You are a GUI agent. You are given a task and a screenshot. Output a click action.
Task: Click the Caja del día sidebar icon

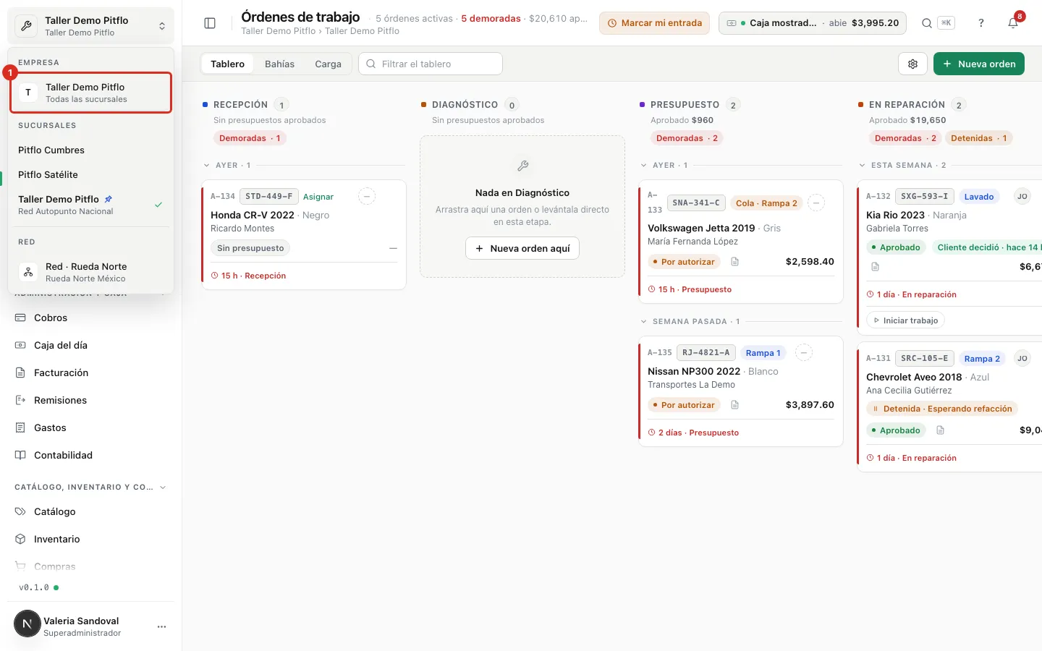click(20, 345)
